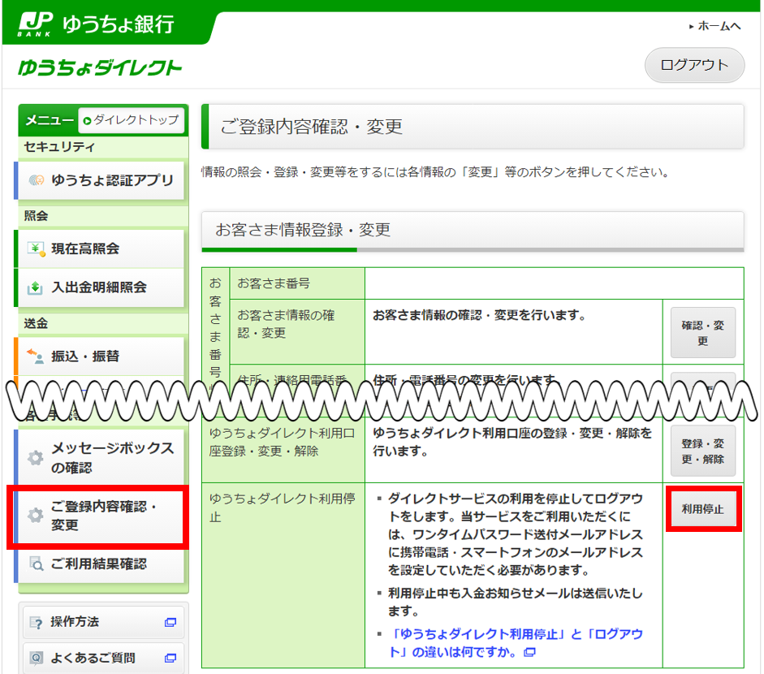The image size is (764, 674).
Task: Click the JP Bank ゆうちょ銀行 logo
Action: pos(96,24)
